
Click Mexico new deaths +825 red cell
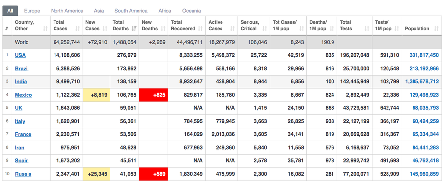154,95
